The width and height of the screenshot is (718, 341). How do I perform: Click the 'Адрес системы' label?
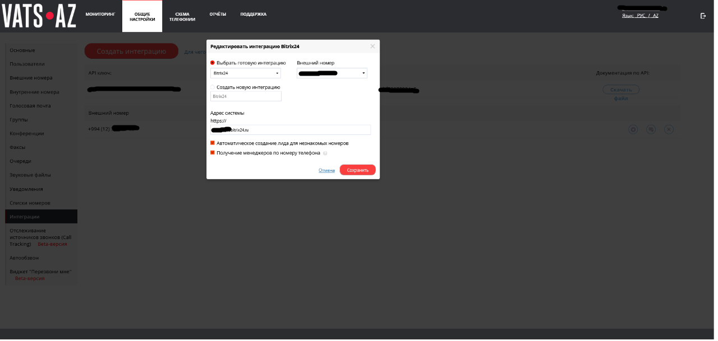[x=227, y=113]
